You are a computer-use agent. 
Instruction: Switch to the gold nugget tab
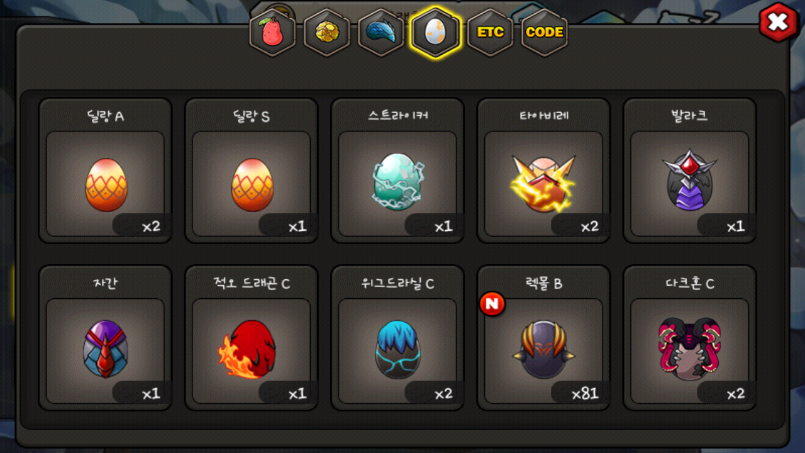[326, 32]
